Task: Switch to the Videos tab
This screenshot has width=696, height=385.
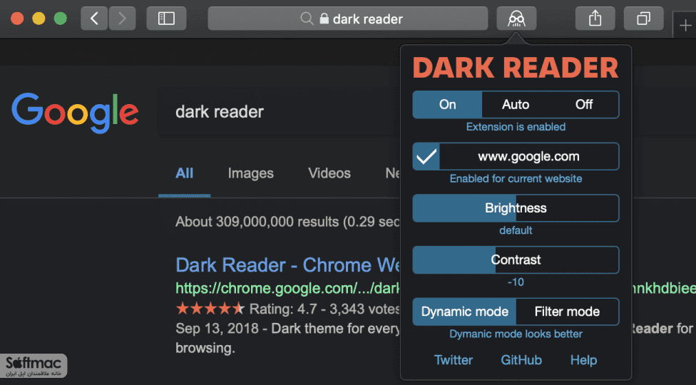Action: click(329, 173)
